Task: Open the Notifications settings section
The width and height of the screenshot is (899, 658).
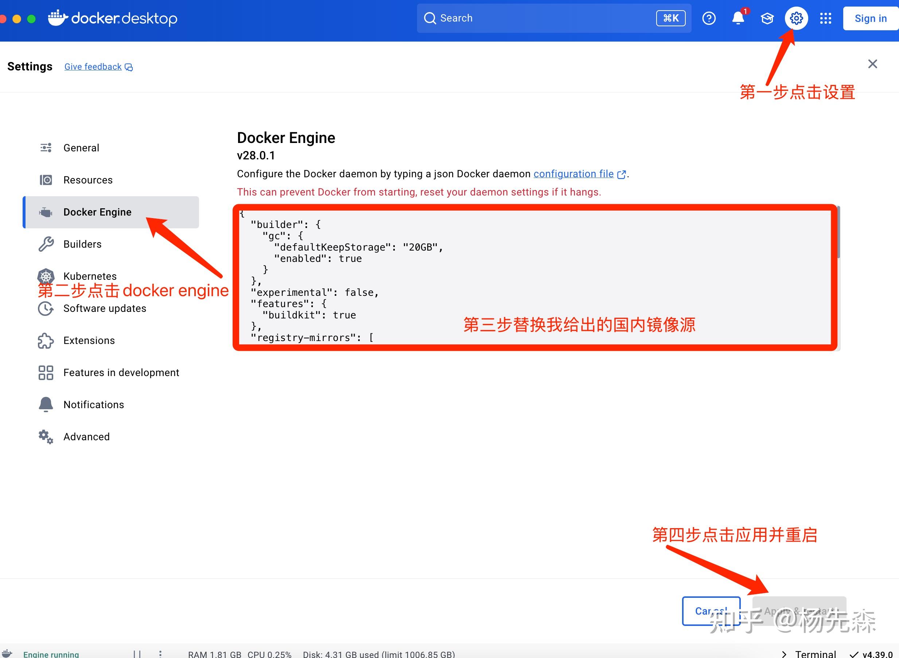Action: pos(94,404)
